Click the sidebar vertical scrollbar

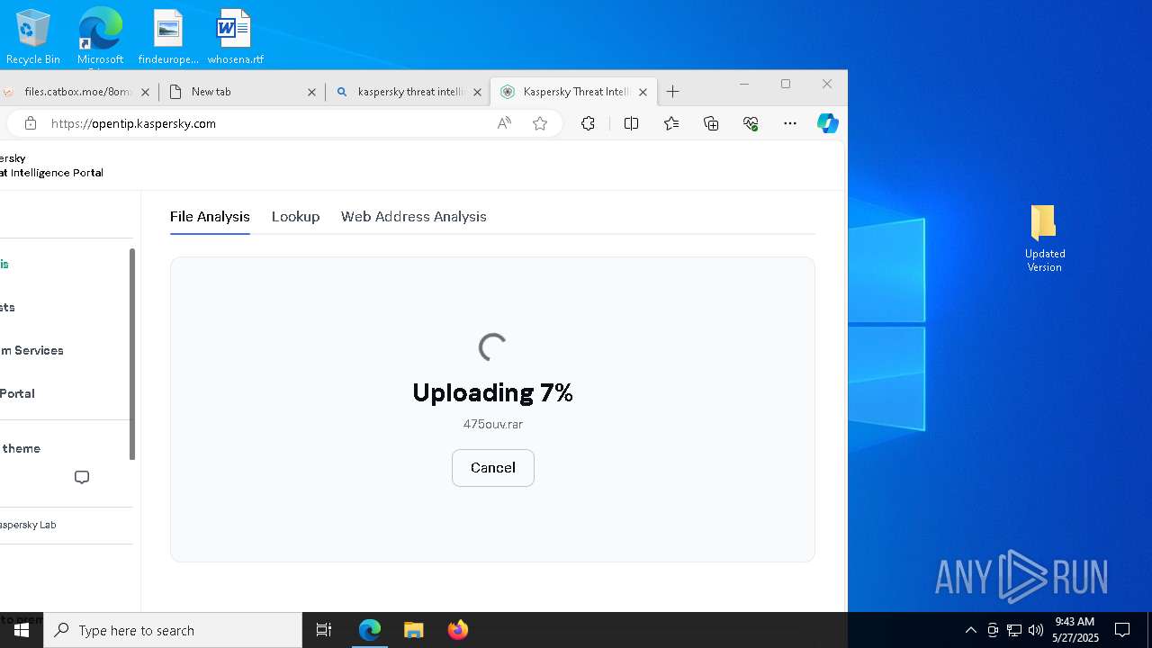click(x=132, y=355)
